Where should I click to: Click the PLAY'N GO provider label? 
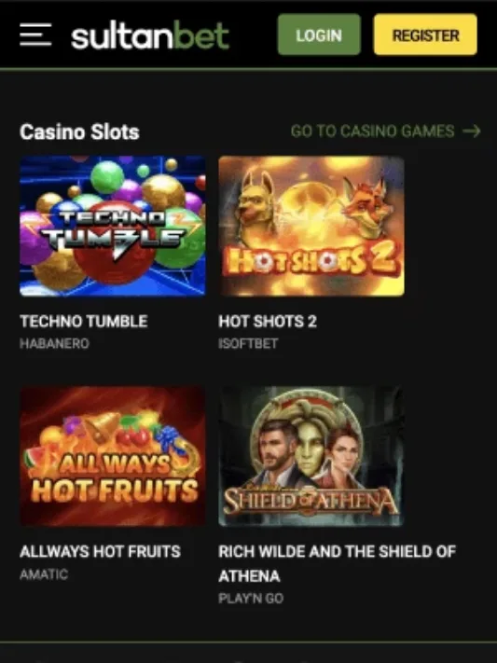coord(251,599)
